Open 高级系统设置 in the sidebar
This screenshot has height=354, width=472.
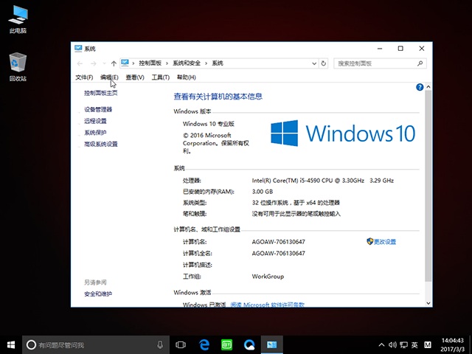tap(101, 145)
